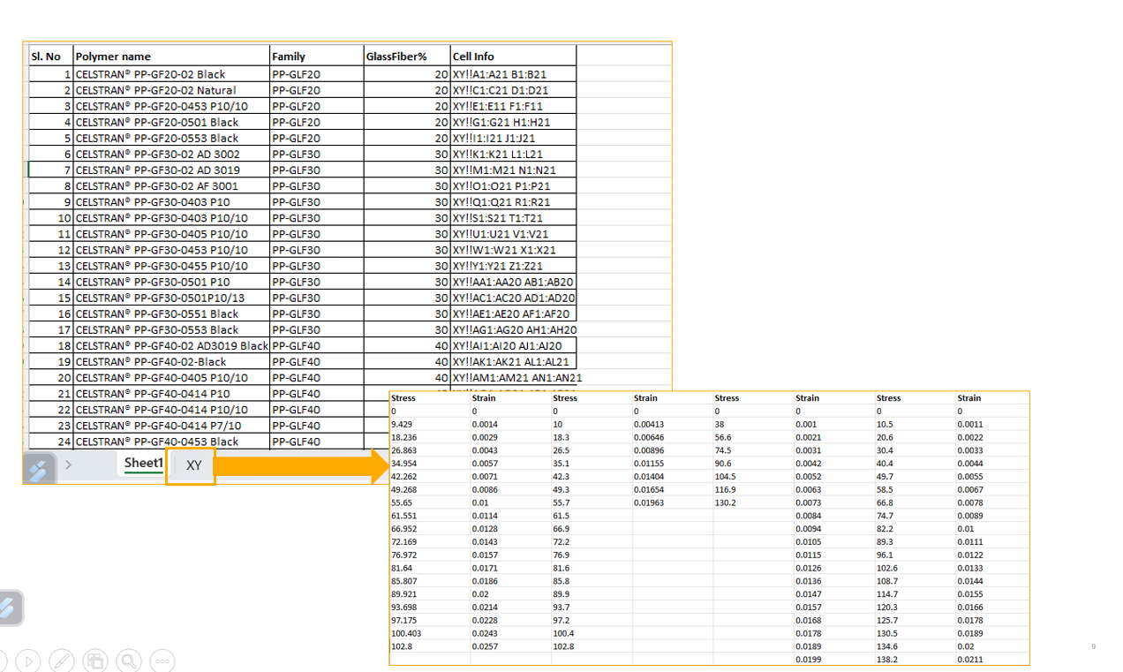Click the sheet tab scroll-right arrow
The image size is (1123, 672).
[x=68, y=464]
